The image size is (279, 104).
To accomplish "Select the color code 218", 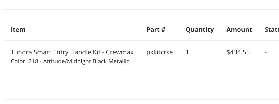I will click(x=33, y=61).
